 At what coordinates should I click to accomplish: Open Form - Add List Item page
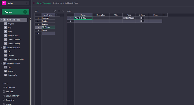coord(15,59)
